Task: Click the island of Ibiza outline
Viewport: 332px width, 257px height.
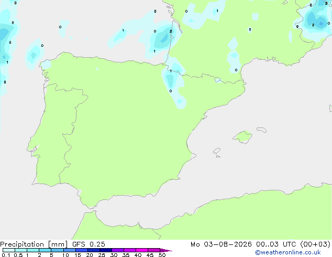Action: tap(217, 151)
